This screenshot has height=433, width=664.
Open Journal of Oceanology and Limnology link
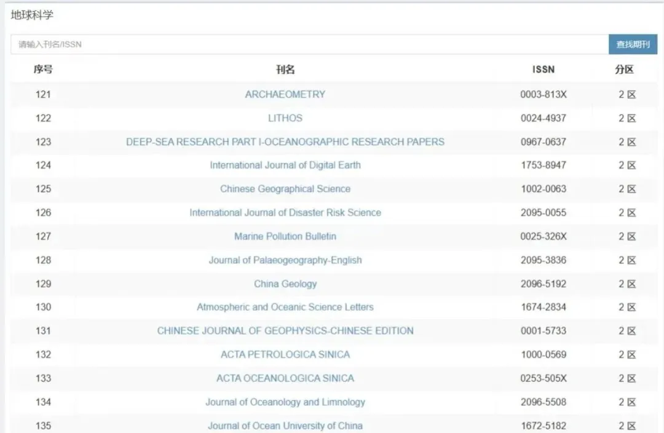[x=285, y=402]
